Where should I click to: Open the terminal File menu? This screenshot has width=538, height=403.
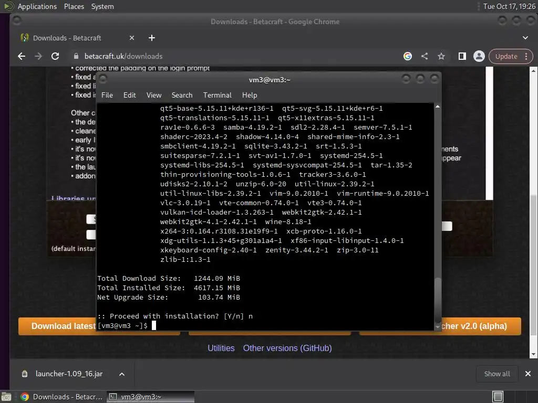click(x=107, y=96)
